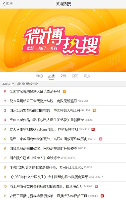Click the dark red 爆 badge on topic 4
This screenshot has width=126, height=200.
[93, 129]
